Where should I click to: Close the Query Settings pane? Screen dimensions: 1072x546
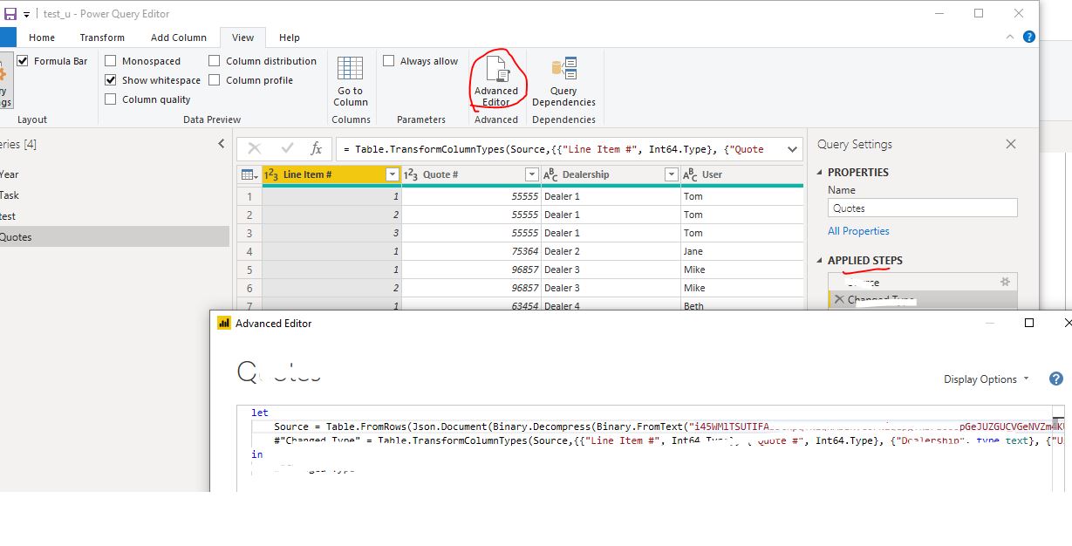point(1011,144)
